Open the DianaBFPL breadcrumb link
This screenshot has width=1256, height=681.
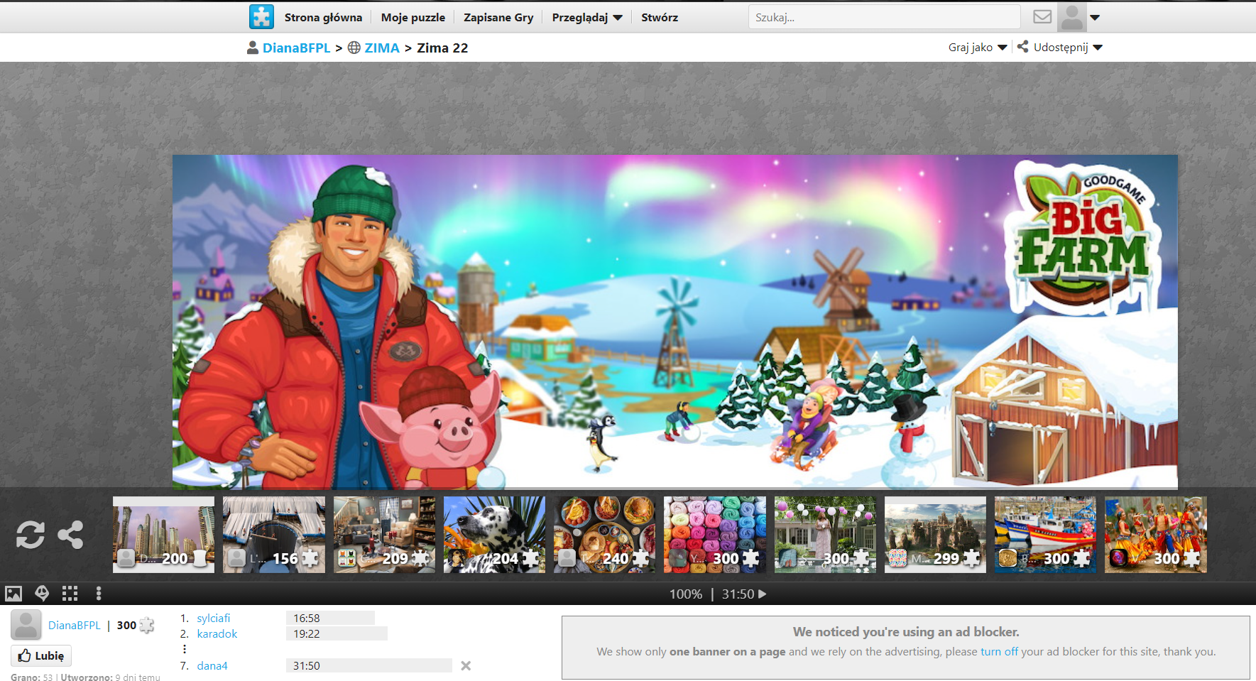point(297,48)
